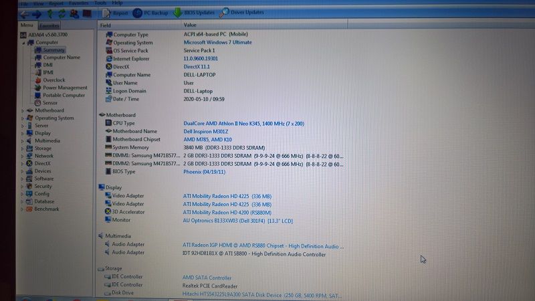The width and height of the screenshot is (535, 301).
Task: Click the System Memory row icon
Action: click(x=108, y=147)
